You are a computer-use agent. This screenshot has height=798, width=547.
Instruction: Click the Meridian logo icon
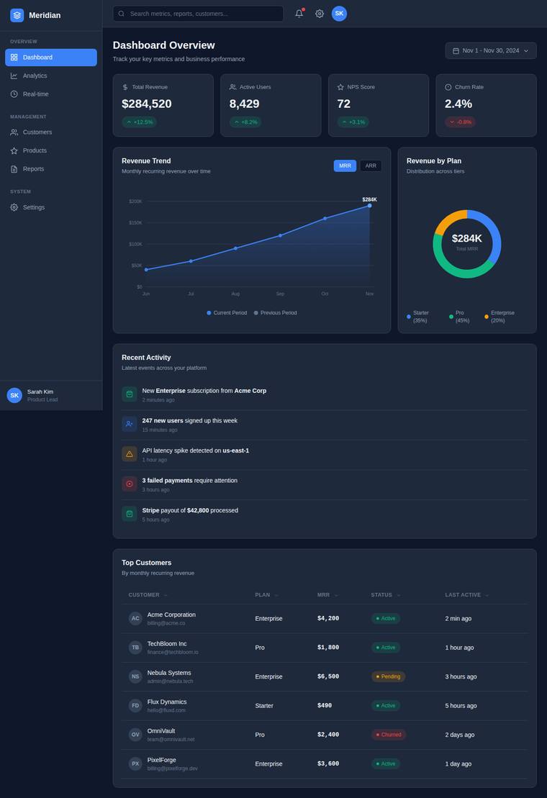tap(17, 15)
